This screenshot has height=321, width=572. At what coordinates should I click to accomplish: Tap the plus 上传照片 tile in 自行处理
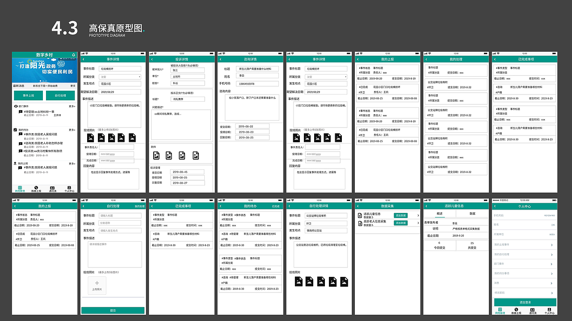point(97,285)
